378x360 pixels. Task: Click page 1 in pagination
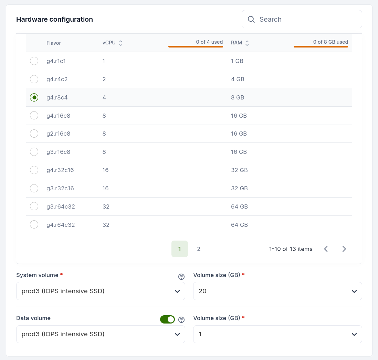coord(180,249)
